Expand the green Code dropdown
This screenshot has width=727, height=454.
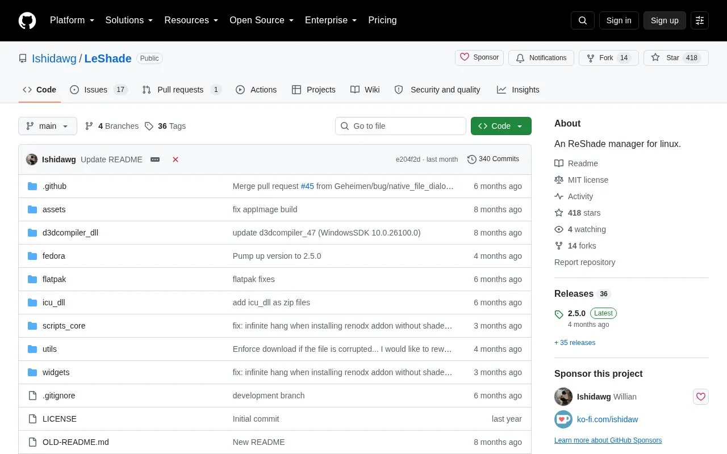point(501,126)
